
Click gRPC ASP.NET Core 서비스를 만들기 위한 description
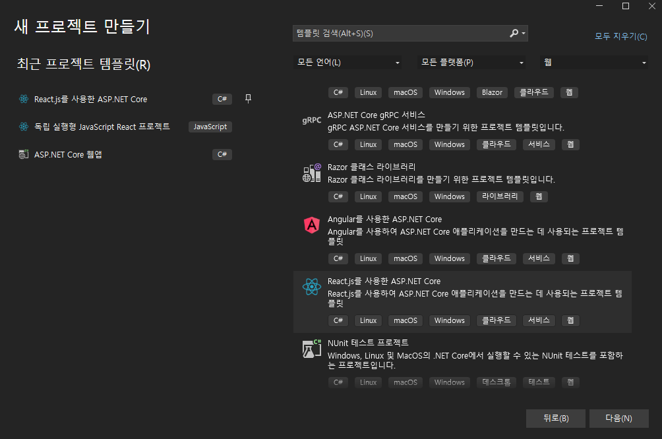(446, 127)
